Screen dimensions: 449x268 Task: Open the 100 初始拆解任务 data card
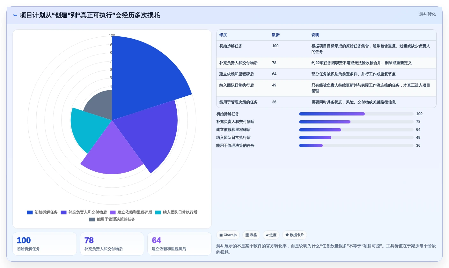(x=45, y=244)
